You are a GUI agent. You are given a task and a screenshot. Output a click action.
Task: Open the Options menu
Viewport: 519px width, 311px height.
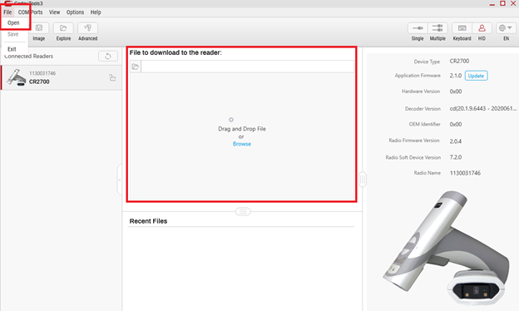(75, 12)
